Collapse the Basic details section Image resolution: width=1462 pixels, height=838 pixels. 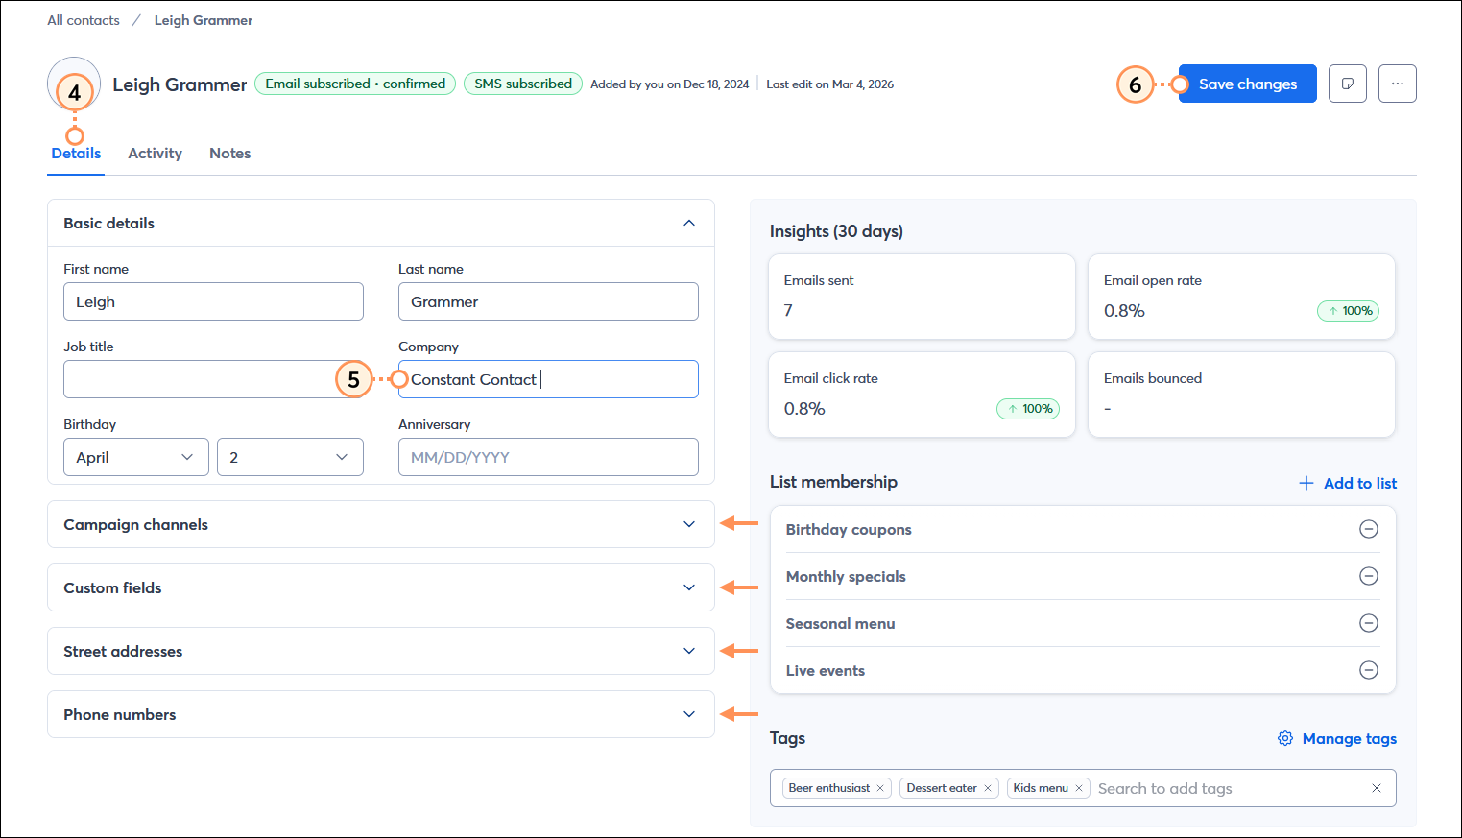coord(689,222)
